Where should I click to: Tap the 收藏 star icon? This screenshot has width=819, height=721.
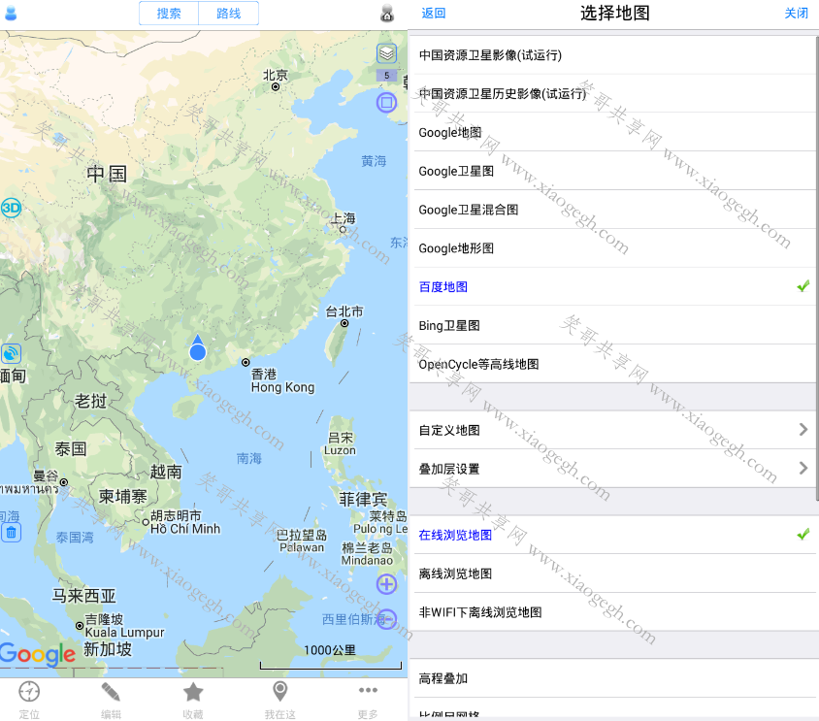pyautogui.click(x=193, y=692)
